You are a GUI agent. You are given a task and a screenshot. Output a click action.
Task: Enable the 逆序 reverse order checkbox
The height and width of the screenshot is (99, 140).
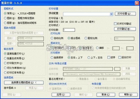click(x=109, y=57)
